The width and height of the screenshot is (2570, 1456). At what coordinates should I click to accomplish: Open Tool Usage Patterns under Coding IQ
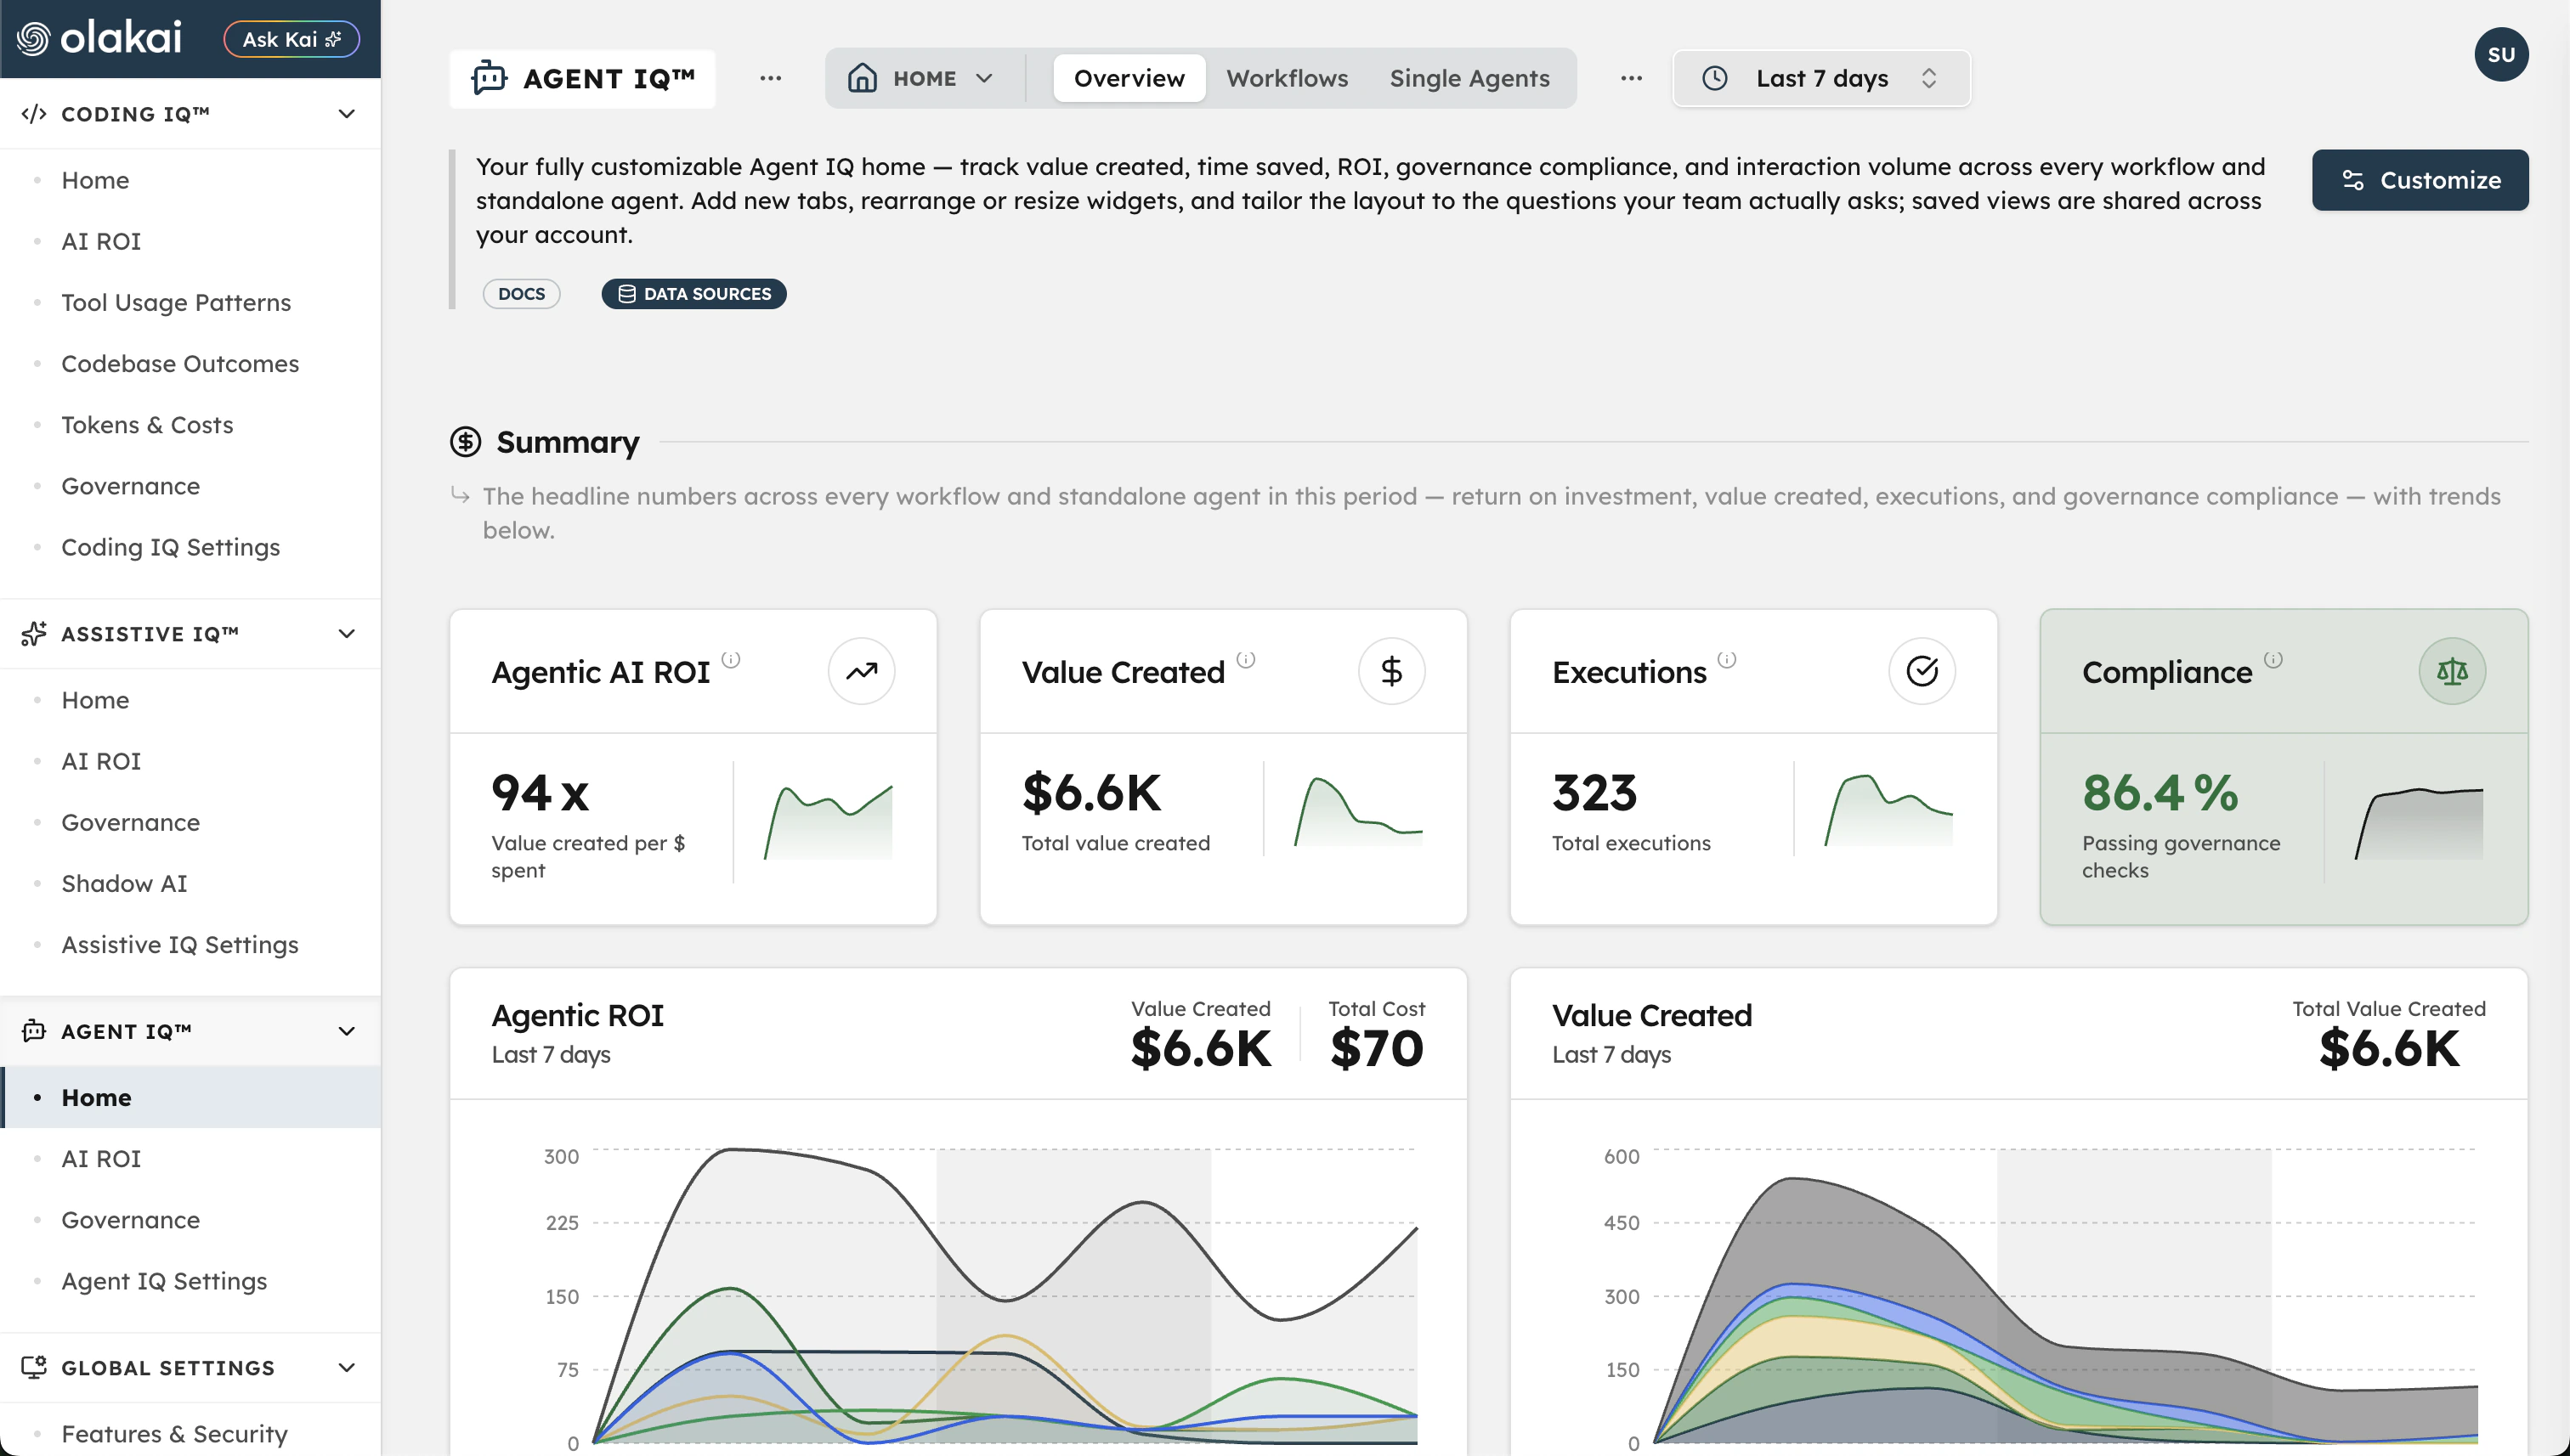(176, 302)
